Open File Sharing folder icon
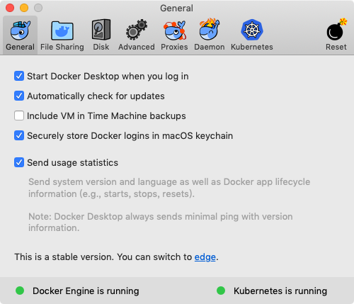The height and width of the screenshot is (304, 354). coord(62,30)
